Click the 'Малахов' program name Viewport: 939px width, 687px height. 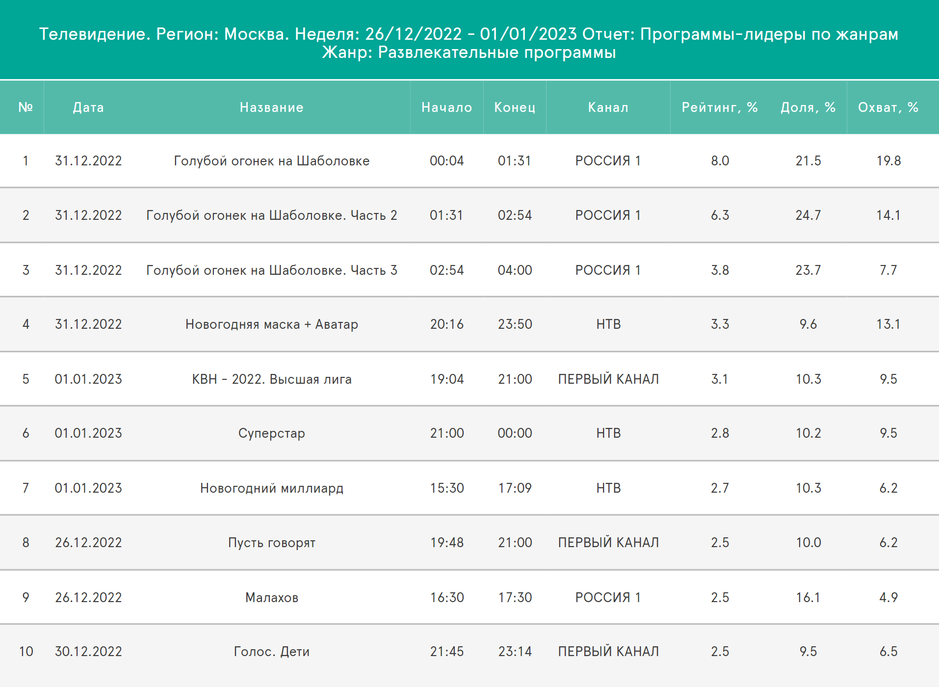pyautogui.click(x=272, y=598)
